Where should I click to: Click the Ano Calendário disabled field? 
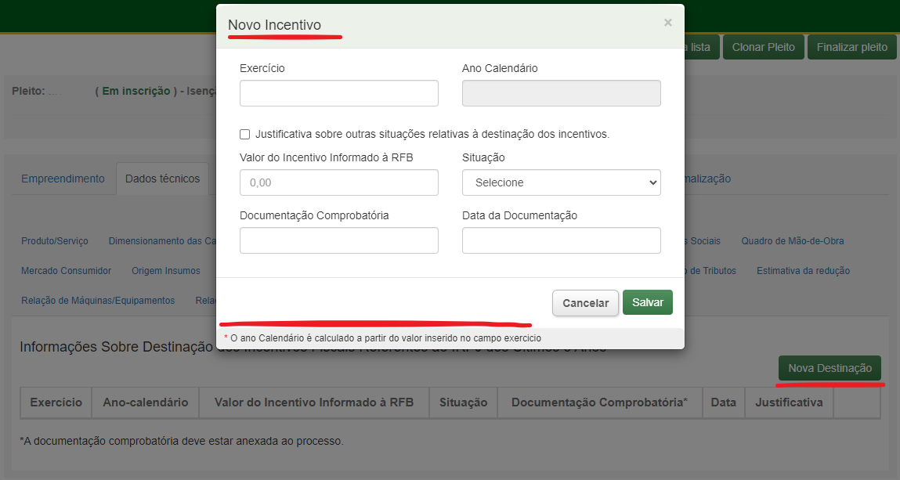562,93
